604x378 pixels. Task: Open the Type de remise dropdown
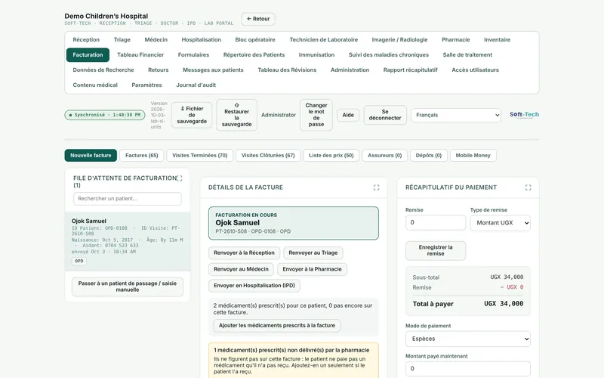(500, 223)
